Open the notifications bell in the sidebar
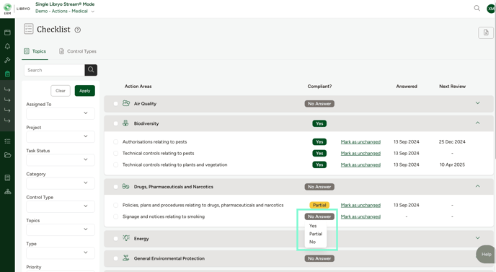The height and width of the screenshot is (272, 496). click(7, 46)
